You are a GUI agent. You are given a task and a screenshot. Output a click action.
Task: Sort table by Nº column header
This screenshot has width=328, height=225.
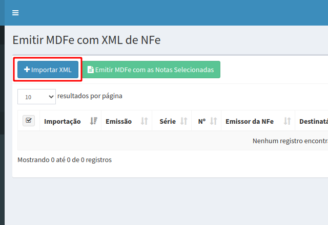tap(202, 121)
